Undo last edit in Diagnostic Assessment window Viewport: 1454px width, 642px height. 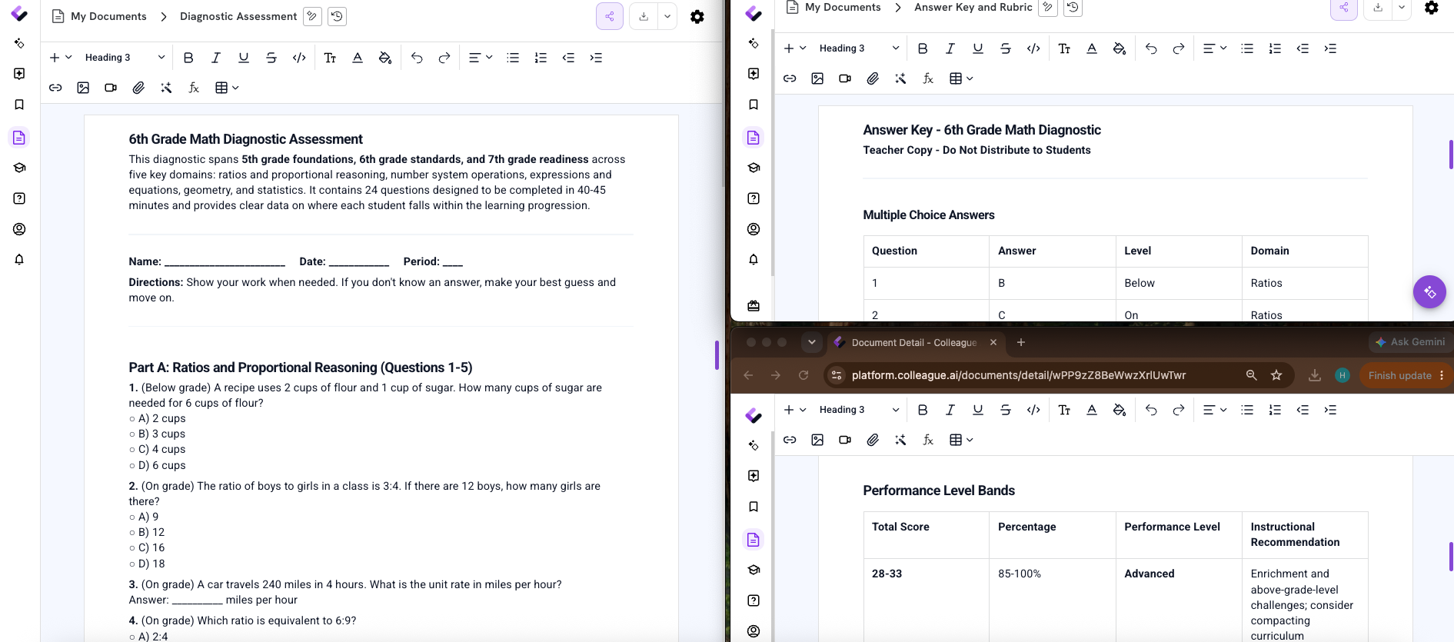[417, 58]
